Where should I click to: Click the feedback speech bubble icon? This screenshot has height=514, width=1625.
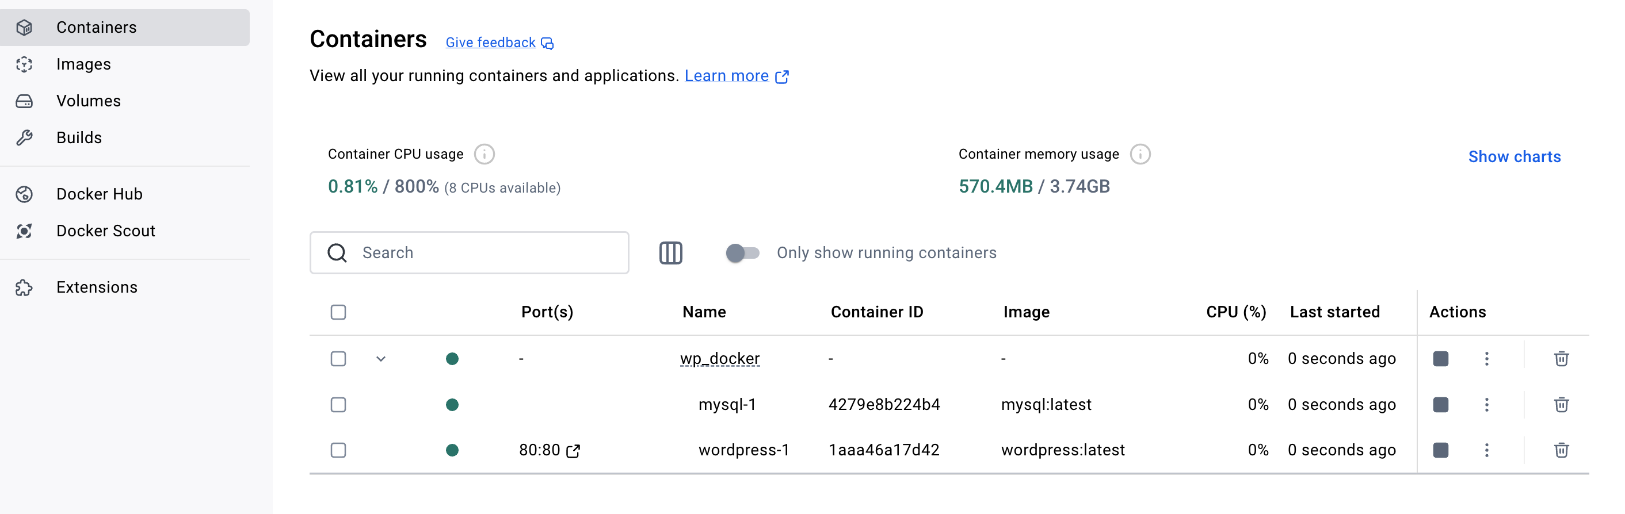[547, 43]
